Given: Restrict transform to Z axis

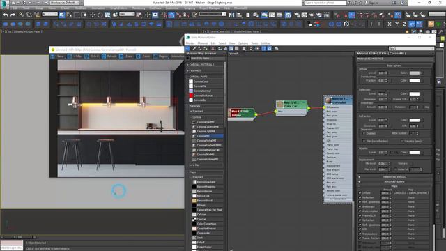Looking at the screenshot, I should click(x=404, y=24).
